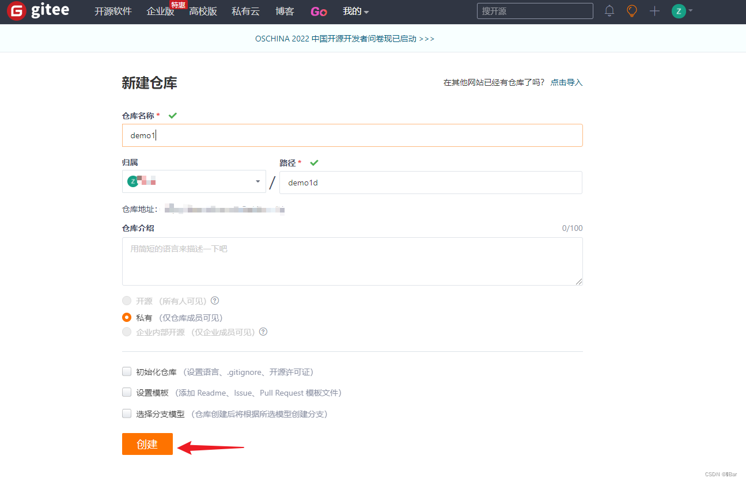Open 高校版 in navigation bar
Viewport: 746px width, 482px height.
203,12
